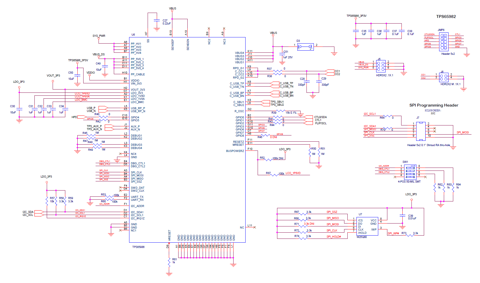480x283 pixels.
Task: Select the SPI Programming Header title
Action: [x=434, y=105]
